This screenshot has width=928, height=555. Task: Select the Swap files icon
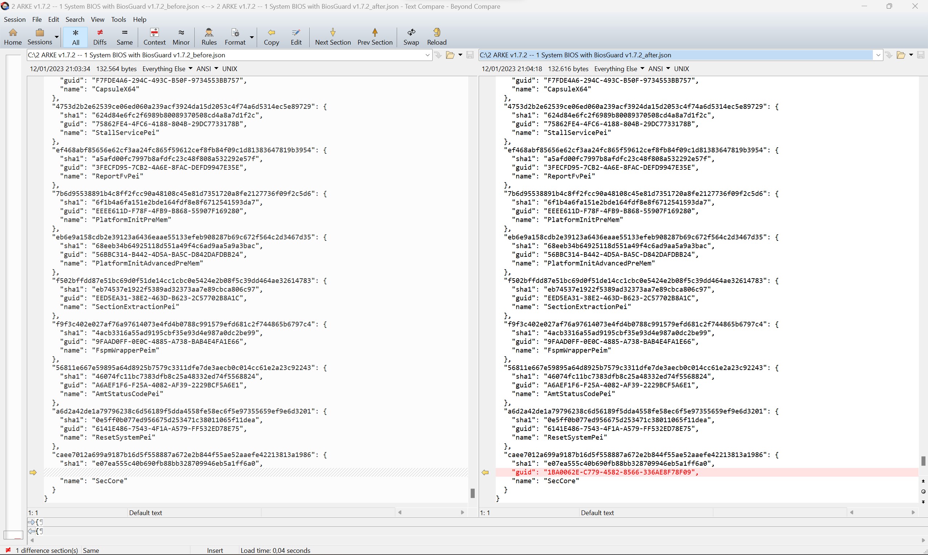coord(411,36)
